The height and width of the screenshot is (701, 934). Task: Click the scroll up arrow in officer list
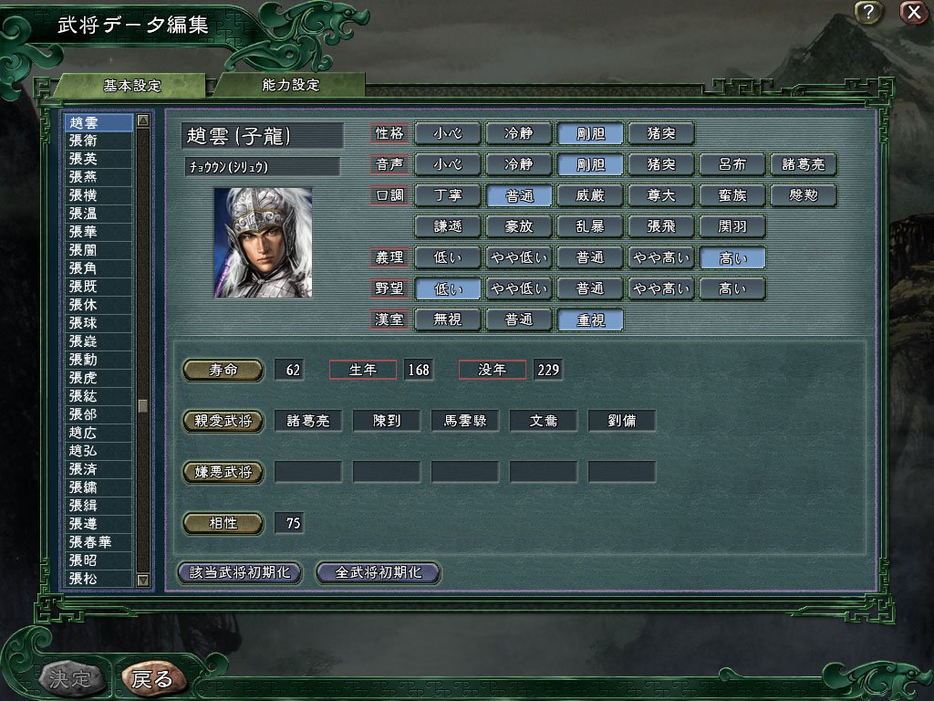pyautogui.click(x=143, y=121)
